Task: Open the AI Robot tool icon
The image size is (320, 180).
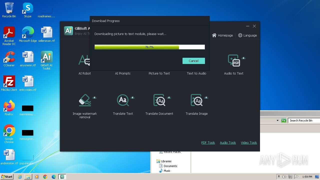Action: point(84,60)
